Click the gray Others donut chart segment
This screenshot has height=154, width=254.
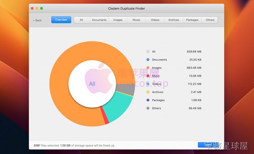[x=126, y=89]
